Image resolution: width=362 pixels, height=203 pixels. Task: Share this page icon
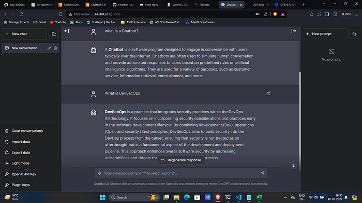265,14
